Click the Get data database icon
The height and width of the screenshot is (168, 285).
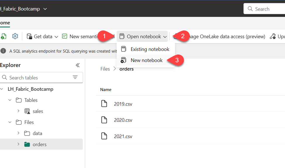coord(29,36)
